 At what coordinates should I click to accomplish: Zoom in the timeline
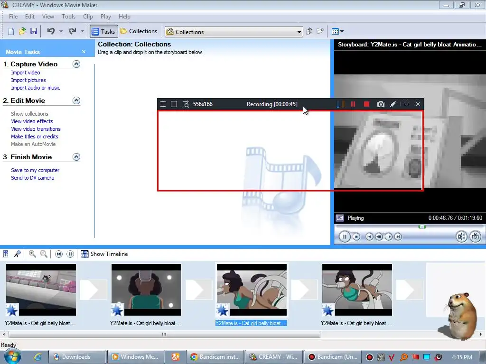click(x=32, y=254)
